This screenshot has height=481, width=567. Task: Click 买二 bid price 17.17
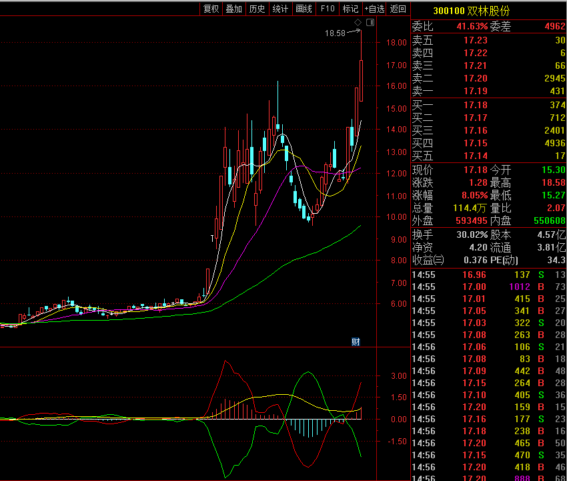476,118
